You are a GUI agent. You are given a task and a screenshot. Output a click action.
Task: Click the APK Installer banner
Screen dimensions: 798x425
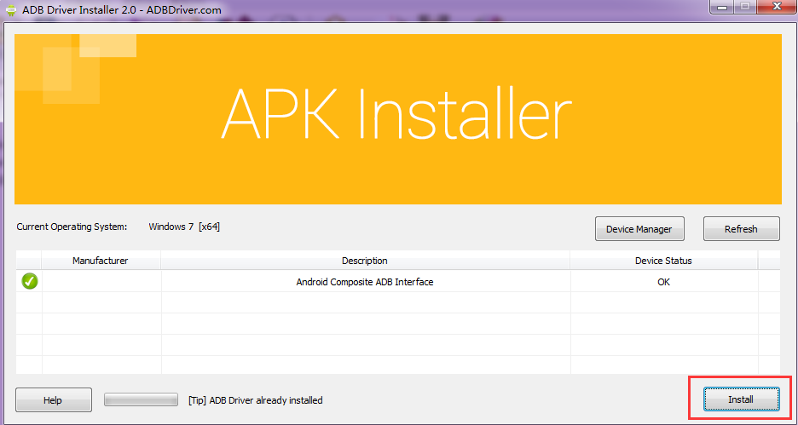[x=398, y=119]
